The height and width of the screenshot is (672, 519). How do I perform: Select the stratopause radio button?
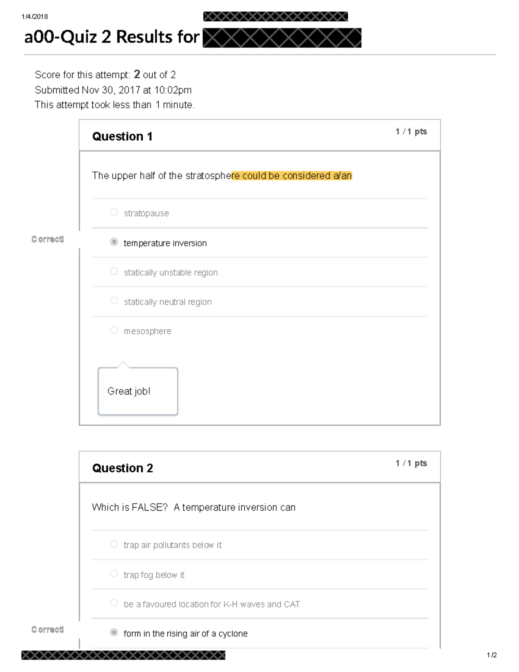(114, 212)
